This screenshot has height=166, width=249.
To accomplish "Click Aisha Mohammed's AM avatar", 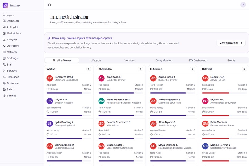I will point(101,101).
